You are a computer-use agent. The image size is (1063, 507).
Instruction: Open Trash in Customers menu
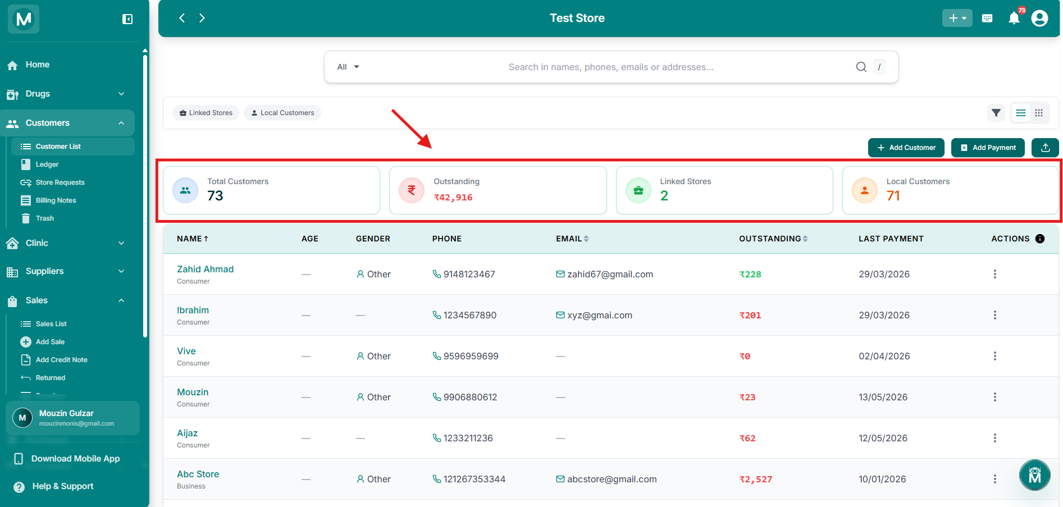tap(73, 218)
